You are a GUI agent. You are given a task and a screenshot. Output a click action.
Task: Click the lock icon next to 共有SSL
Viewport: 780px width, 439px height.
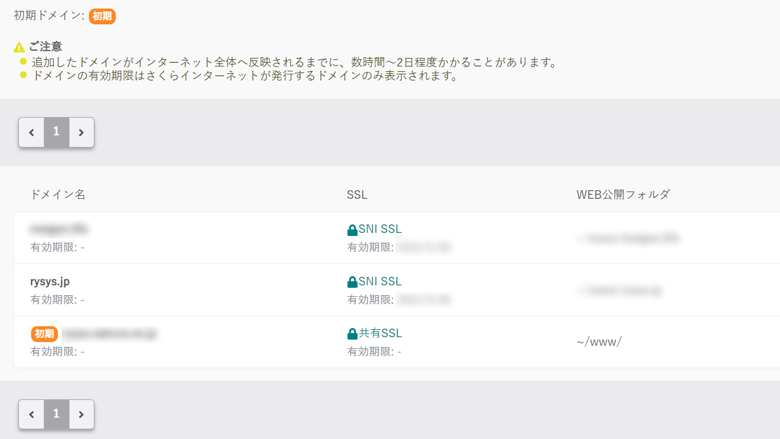coord(352,334)
